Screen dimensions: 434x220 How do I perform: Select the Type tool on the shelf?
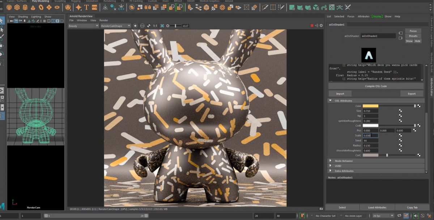(x=86, y=7)
